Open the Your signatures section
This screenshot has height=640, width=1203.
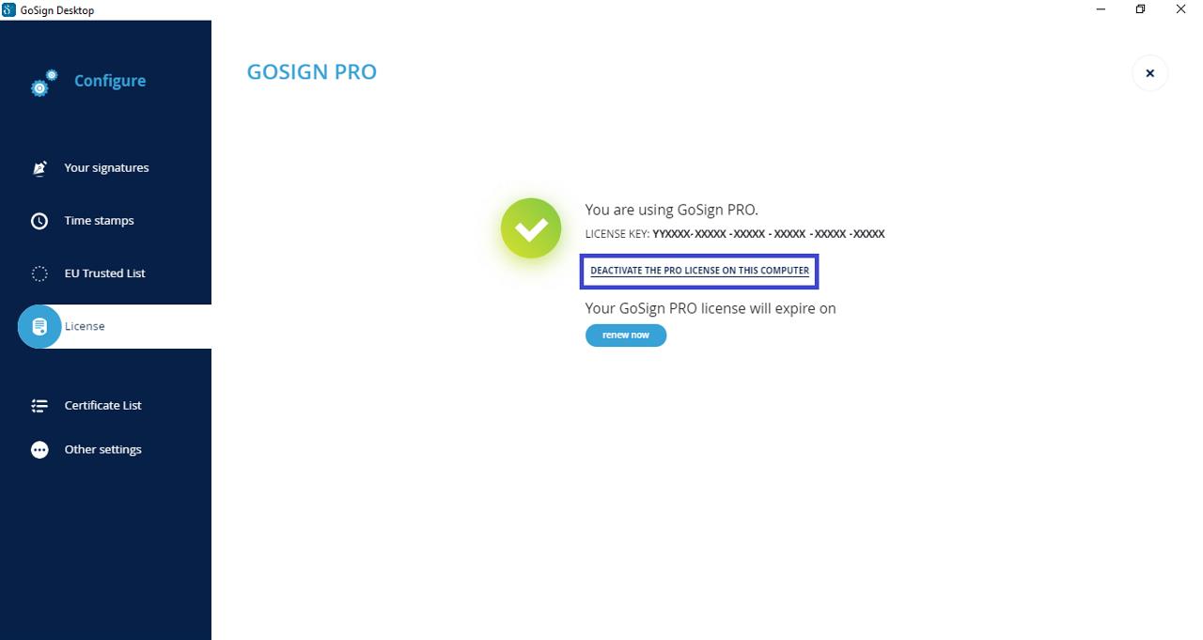click(106, 168)
